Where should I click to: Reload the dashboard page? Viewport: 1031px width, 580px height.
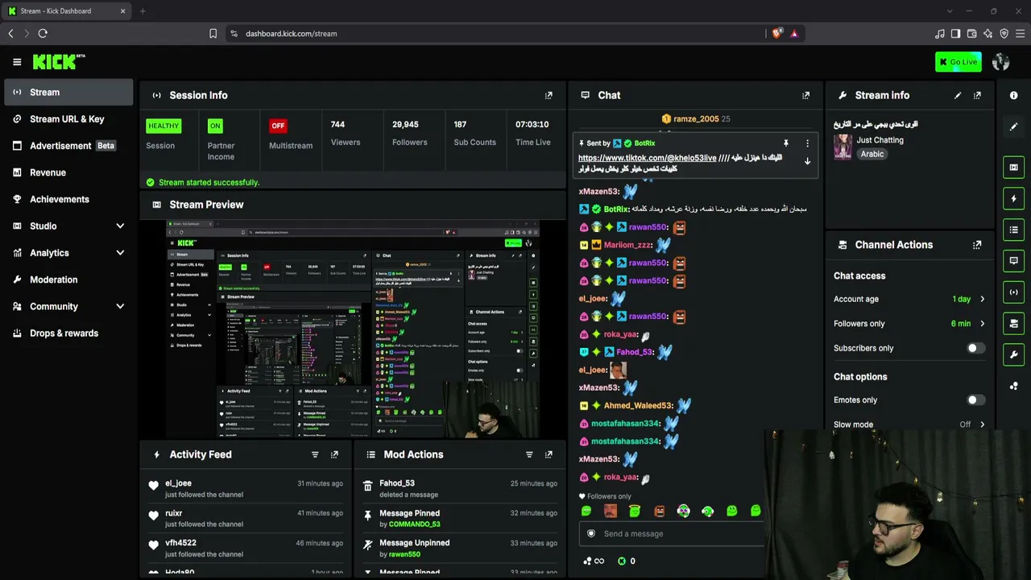tap(43, 34)
